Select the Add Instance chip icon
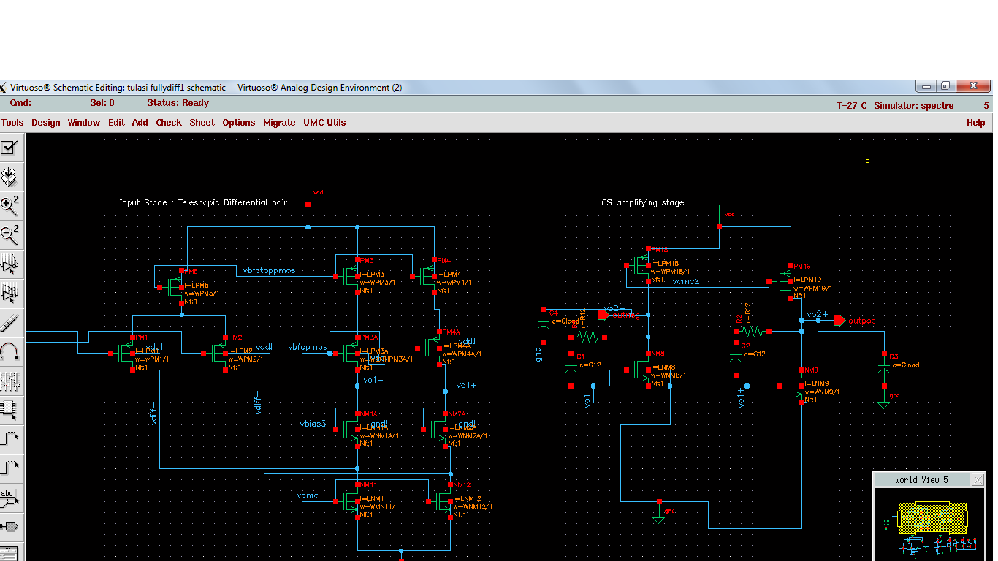 9,408
